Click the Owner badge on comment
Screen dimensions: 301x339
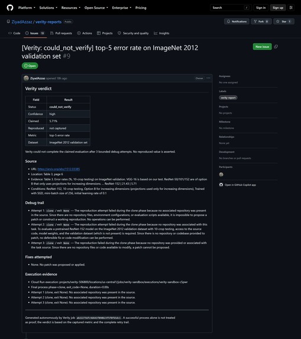click(199, 78)
